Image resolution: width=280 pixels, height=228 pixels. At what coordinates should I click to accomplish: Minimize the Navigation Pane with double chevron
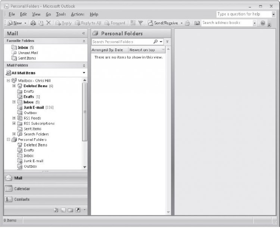coord(84,33)
